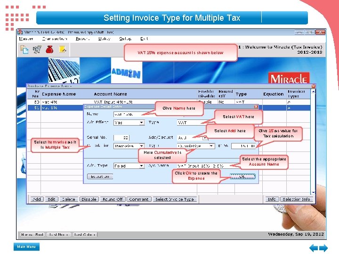The image size is (339, 254).
Task: Click the Comment button
Action: [138, 199]
